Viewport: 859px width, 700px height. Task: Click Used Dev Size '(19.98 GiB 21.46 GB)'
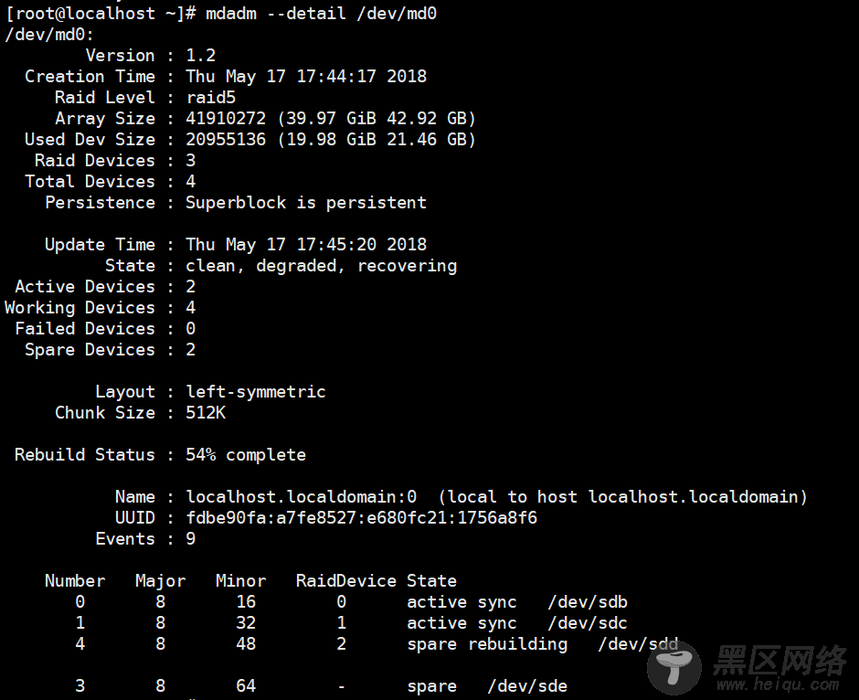click(x=376, y=139)
